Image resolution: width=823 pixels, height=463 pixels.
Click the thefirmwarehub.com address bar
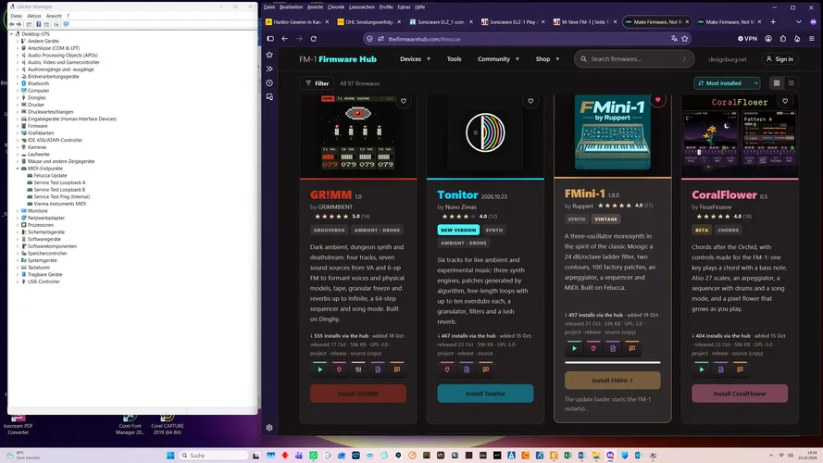tap(527, 39)
